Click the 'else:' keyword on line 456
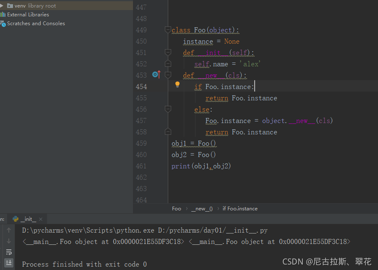 [x=203, y=110]
